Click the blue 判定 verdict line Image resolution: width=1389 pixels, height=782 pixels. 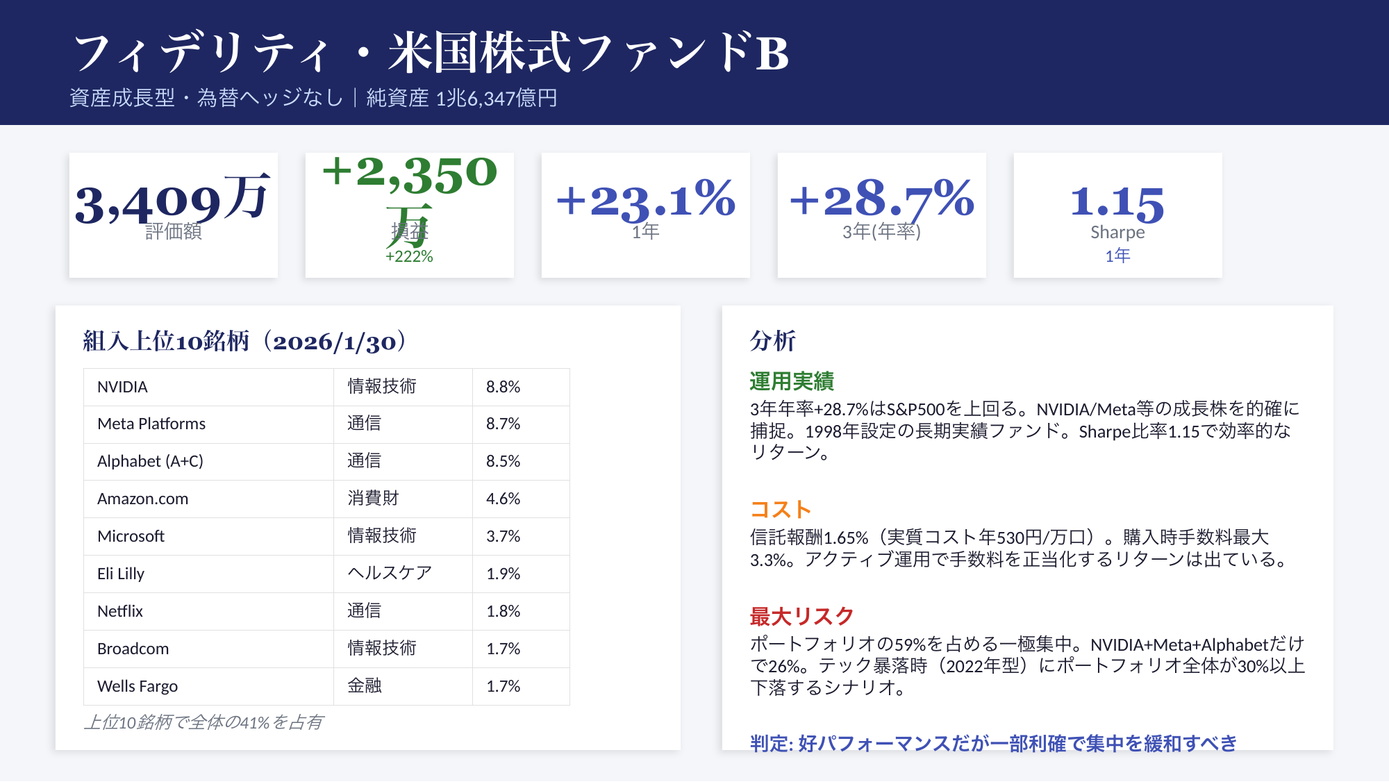click(x=993, y=743)
